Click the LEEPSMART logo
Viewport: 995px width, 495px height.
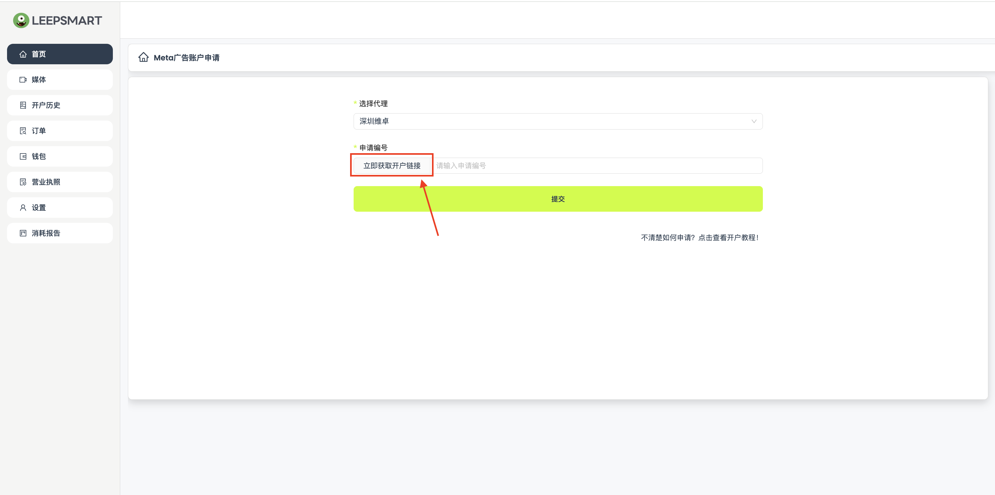click(57, 20)
